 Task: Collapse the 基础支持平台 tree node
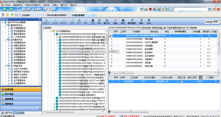pyautogui.click(x=6, y=25)
